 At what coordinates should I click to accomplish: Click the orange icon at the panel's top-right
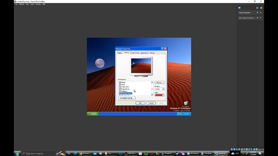click(x=261, y=8)
